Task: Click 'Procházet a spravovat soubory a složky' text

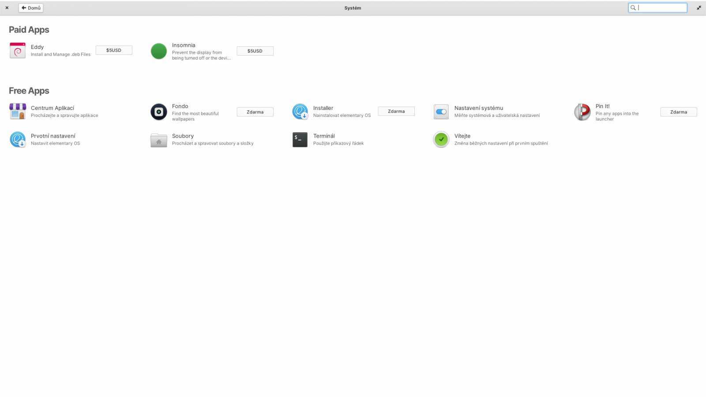Action: [213, 143]
